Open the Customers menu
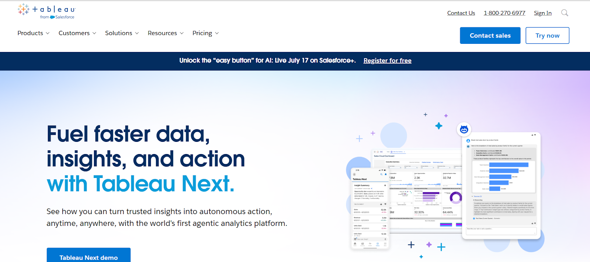 pos(74,33)
